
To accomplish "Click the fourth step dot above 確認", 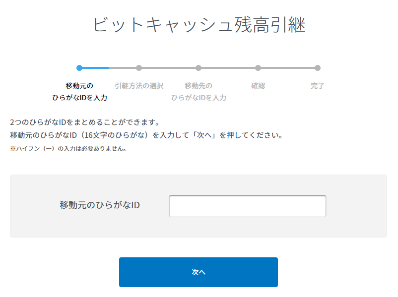I will 258,68.
